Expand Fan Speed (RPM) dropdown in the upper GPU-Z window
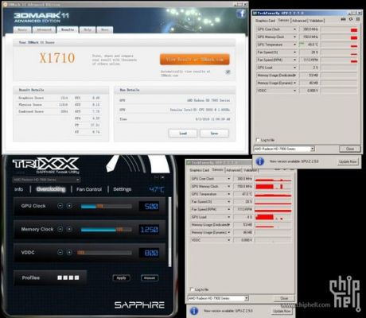This screenshot has width=366, height=318. click(294, 60)
